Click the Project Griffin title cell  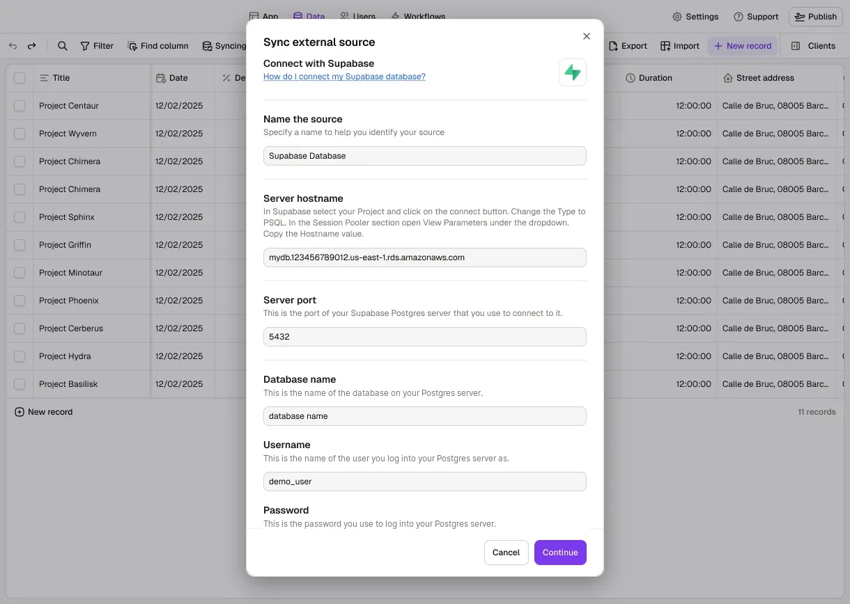tap(91, 245)
